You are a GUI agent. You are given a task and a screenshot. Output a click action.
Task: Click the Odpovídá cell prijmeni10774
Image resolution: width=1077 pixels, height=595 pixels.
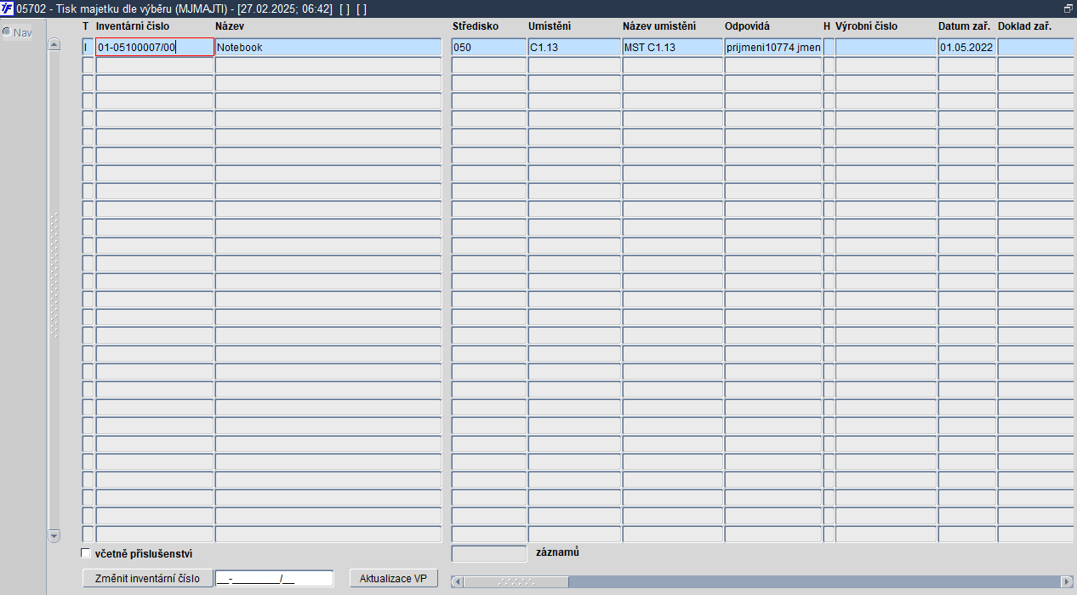coord(773,48)
